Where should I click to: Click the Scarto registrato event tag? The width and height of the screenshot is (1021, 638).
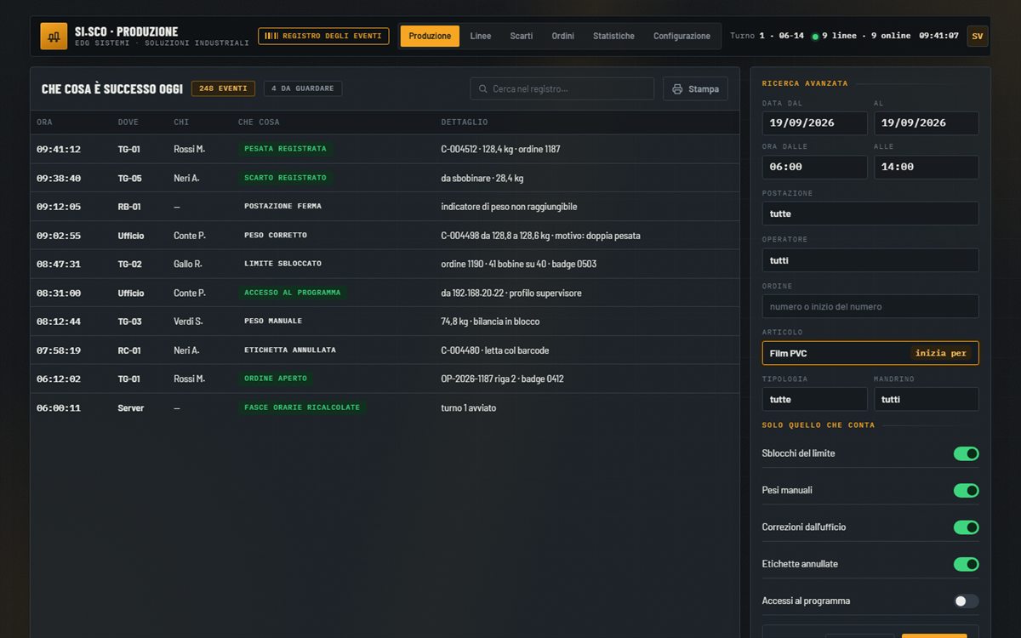click(285, 178)
